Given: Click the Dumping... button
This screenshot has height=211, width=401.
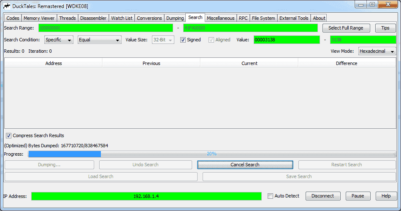Looking at the screenshot, I should click(49, 165).
